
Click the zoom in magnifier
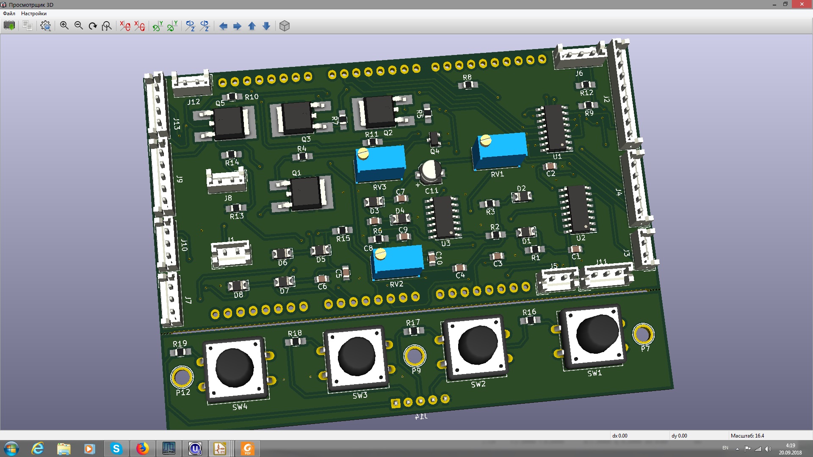click(64, 26)
